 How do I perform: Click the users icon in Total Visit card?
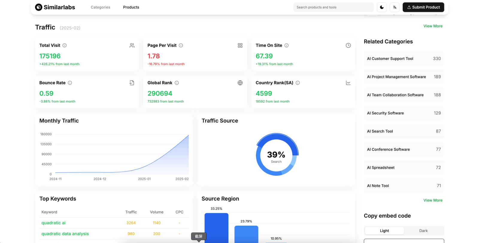click(x=132, y=45)
